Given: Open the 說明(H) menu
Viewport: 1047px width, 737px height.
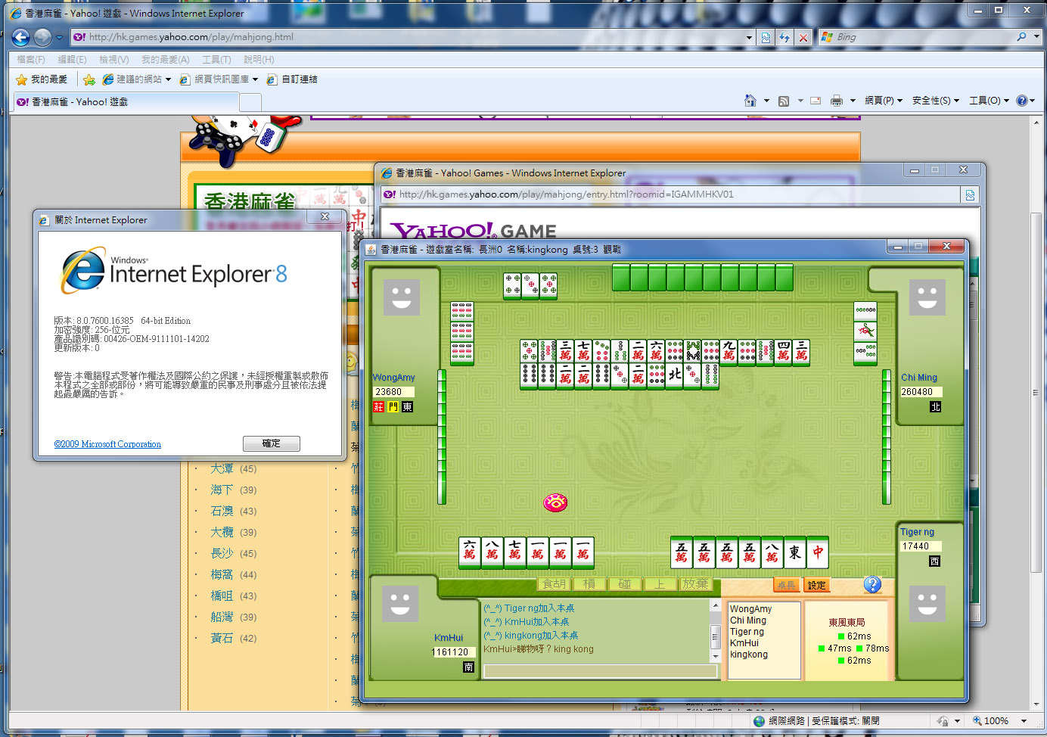Looking at the screenshot, I should (259, 59).
